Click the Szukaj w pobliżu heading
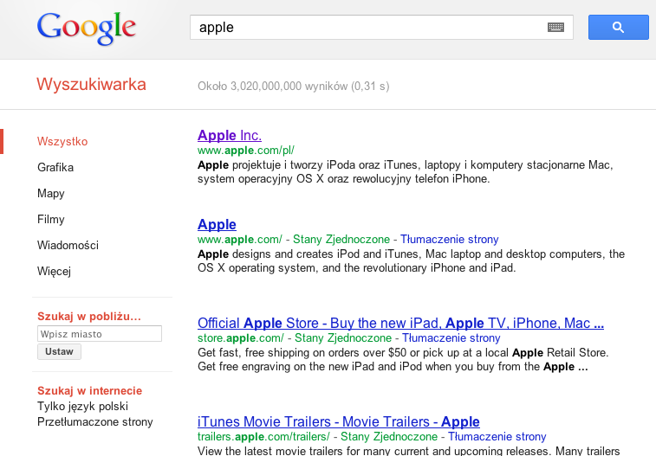This screenshot has width=656, height=456. 89,316
